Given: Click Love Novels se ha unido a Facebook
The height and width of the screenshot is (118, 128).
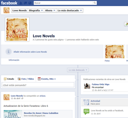Looking at the screenshot, I should (107, 111).
